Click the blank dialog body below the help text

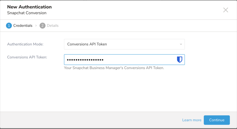coord(118,92)
